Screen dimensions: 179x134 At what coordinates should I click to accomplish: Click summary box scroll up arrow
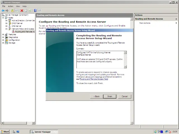(x=125, y=52)
